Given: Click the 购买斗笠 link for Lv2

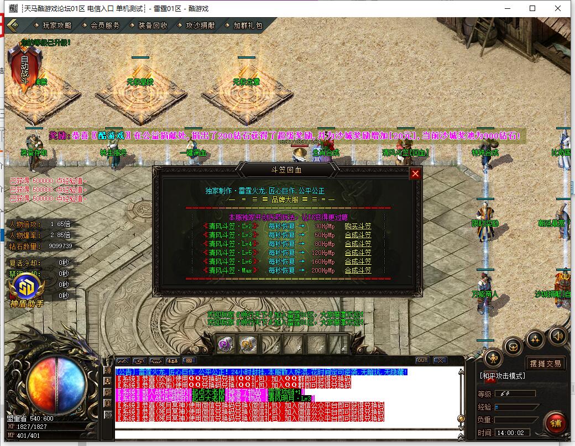Looking at the screenshot, I should 358,226.
